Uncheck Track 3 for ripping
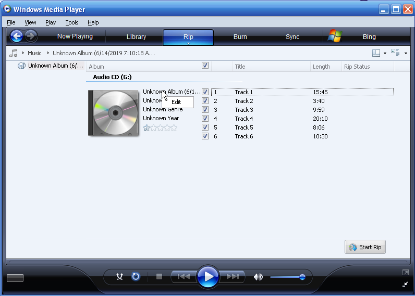This screenshot has width=415, height=296. pyautogui.click(x=205, y=110)
